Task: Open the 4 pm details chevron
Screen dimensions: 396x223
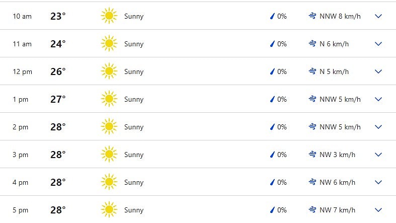Action: point(378,182)
